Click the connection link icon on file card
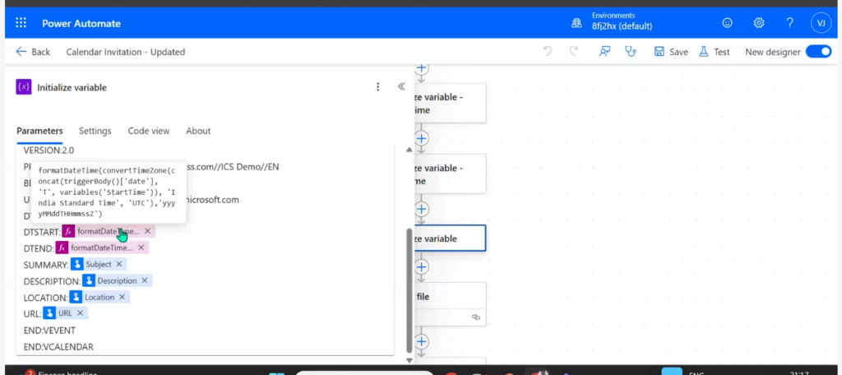Viewport: 842px width, 375px height. (x=476, y=317)
